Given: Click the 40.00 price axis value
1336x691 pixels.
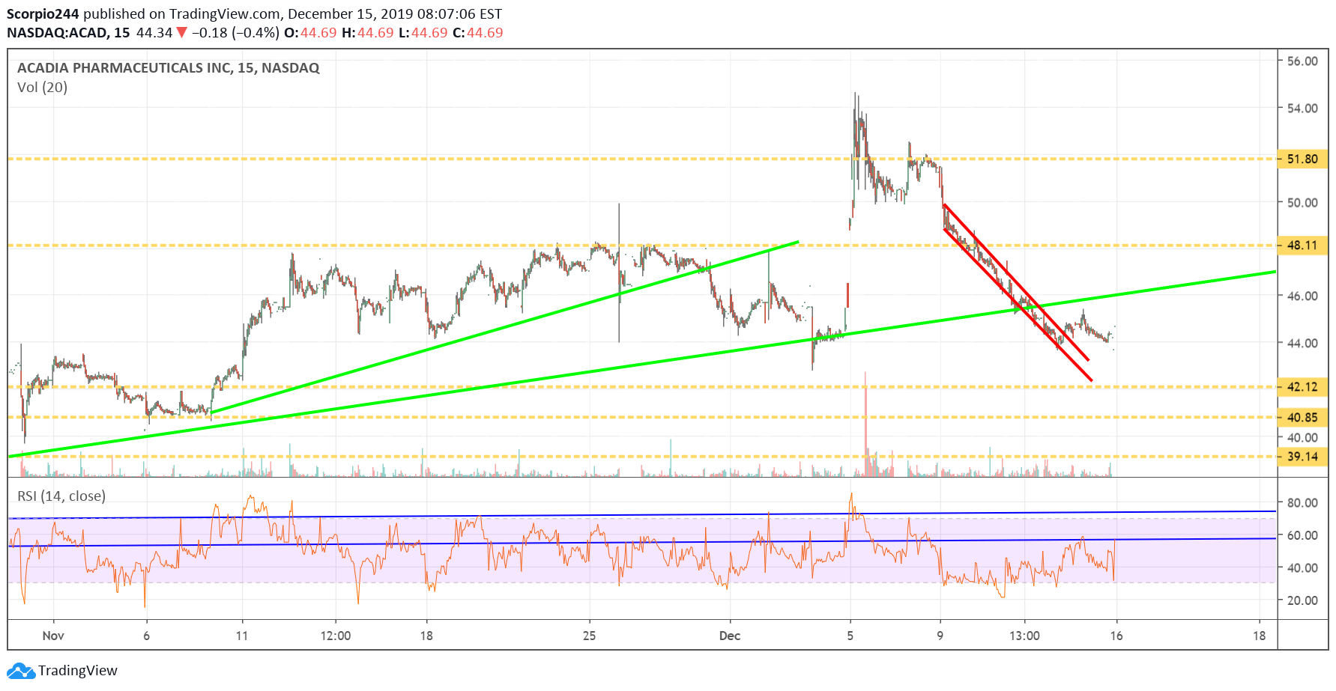Looking at the screenshot, I should tap(1302, 438).
